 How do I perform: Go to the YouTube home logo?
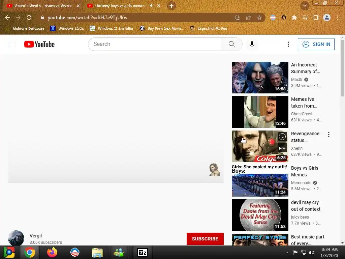tap(39, 44)
